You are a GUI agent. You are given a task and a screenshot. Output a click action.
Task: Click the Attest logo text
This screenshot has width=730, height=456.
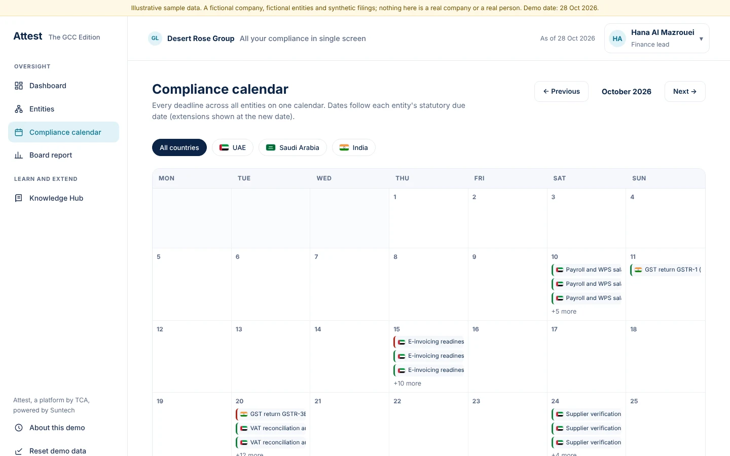(28, 36)
